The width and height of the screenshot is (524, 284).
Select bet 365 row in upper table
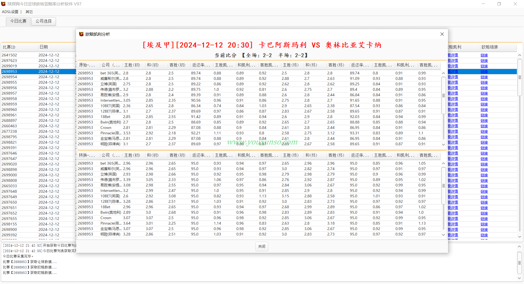click(x=259, y=73)
